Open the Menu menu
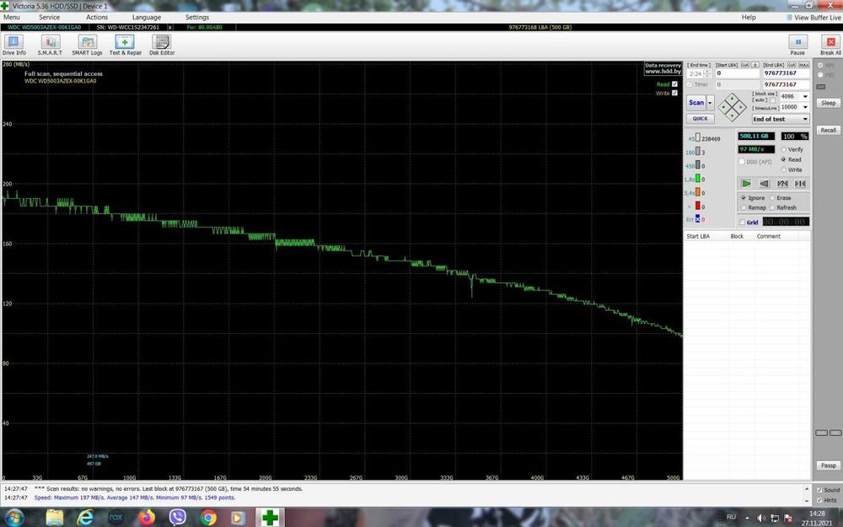This screenshot has width=843, height=527. (11, 17)
